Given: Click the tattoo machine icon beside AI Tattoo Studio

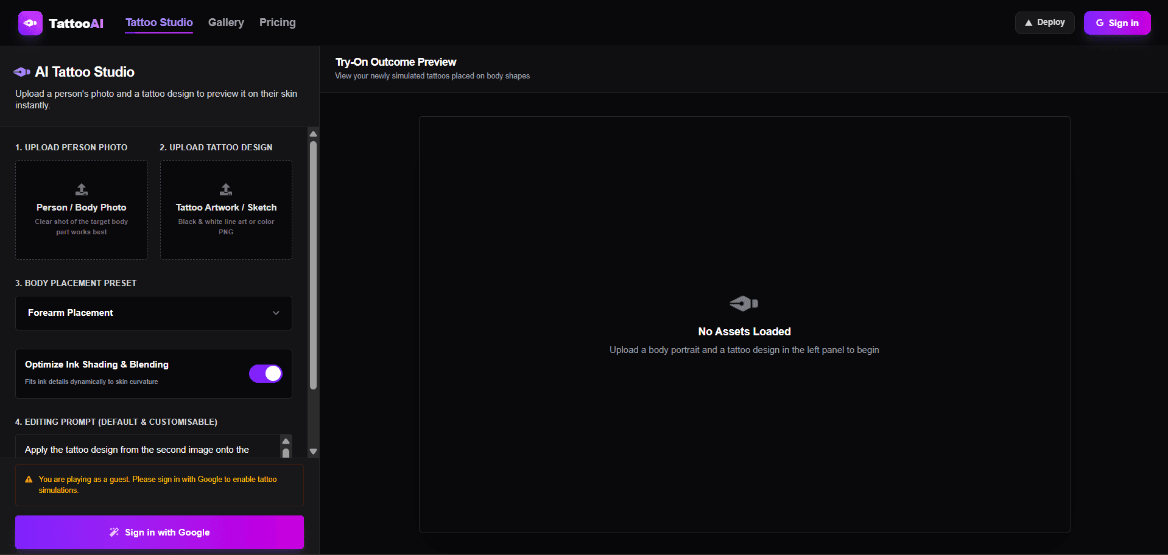Looking at the screenshot, I should click(22, 72).
